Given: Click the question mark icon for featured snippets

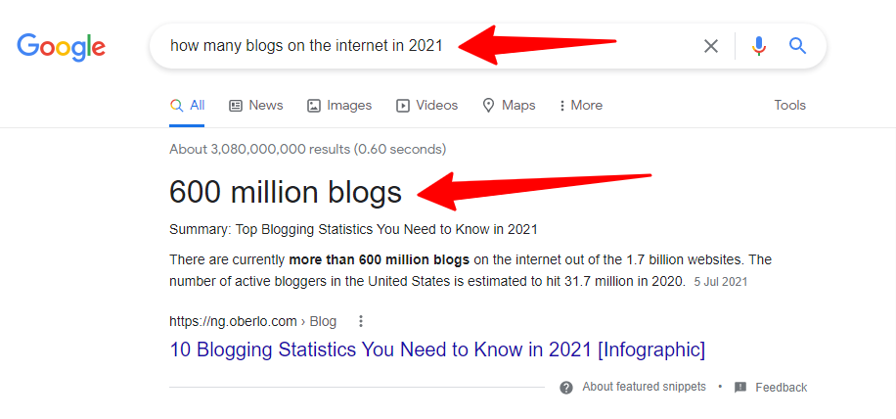Looking at the screenshot, I should (x=566, y=388).
